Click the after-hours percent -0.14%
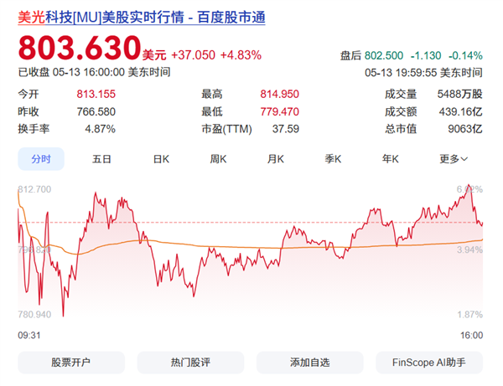Screen dimensions: 503x386 tap(465, 56)
